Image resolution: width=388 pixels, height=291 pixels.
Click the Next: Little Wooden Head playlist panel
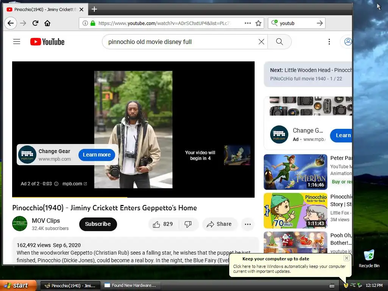pos(308,74)
